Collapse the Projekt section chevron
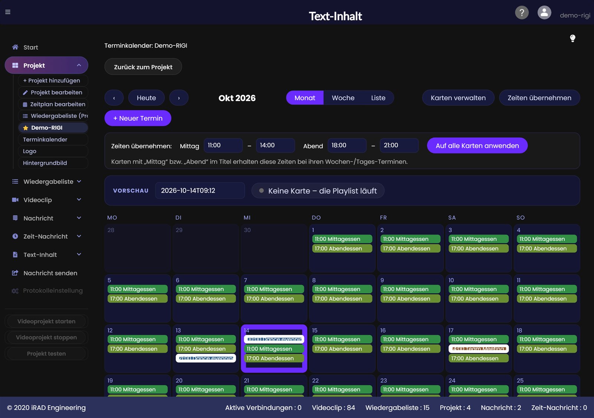The width and height of the screenshot is (594, 418). [79, 65]
